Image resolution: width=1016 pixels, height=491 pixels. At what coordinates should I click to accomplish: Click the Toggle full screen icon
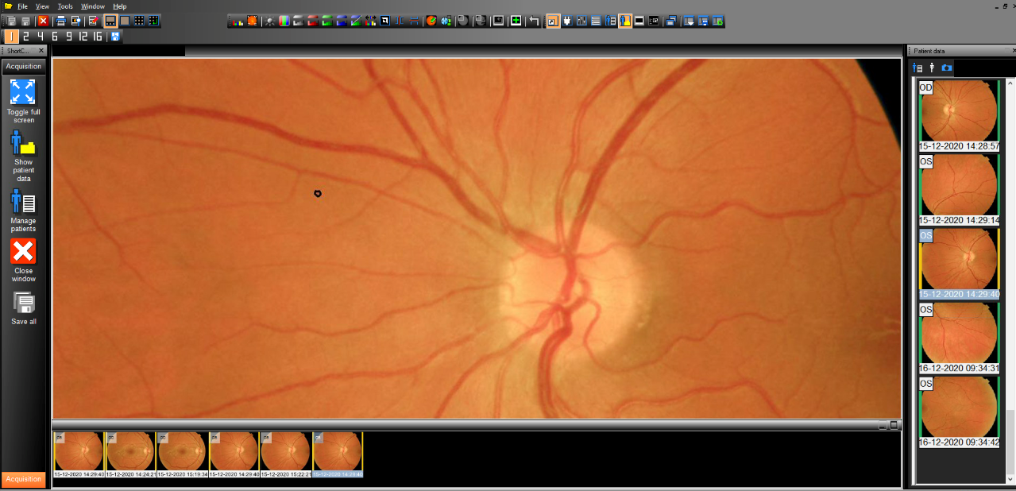[23, 92]
